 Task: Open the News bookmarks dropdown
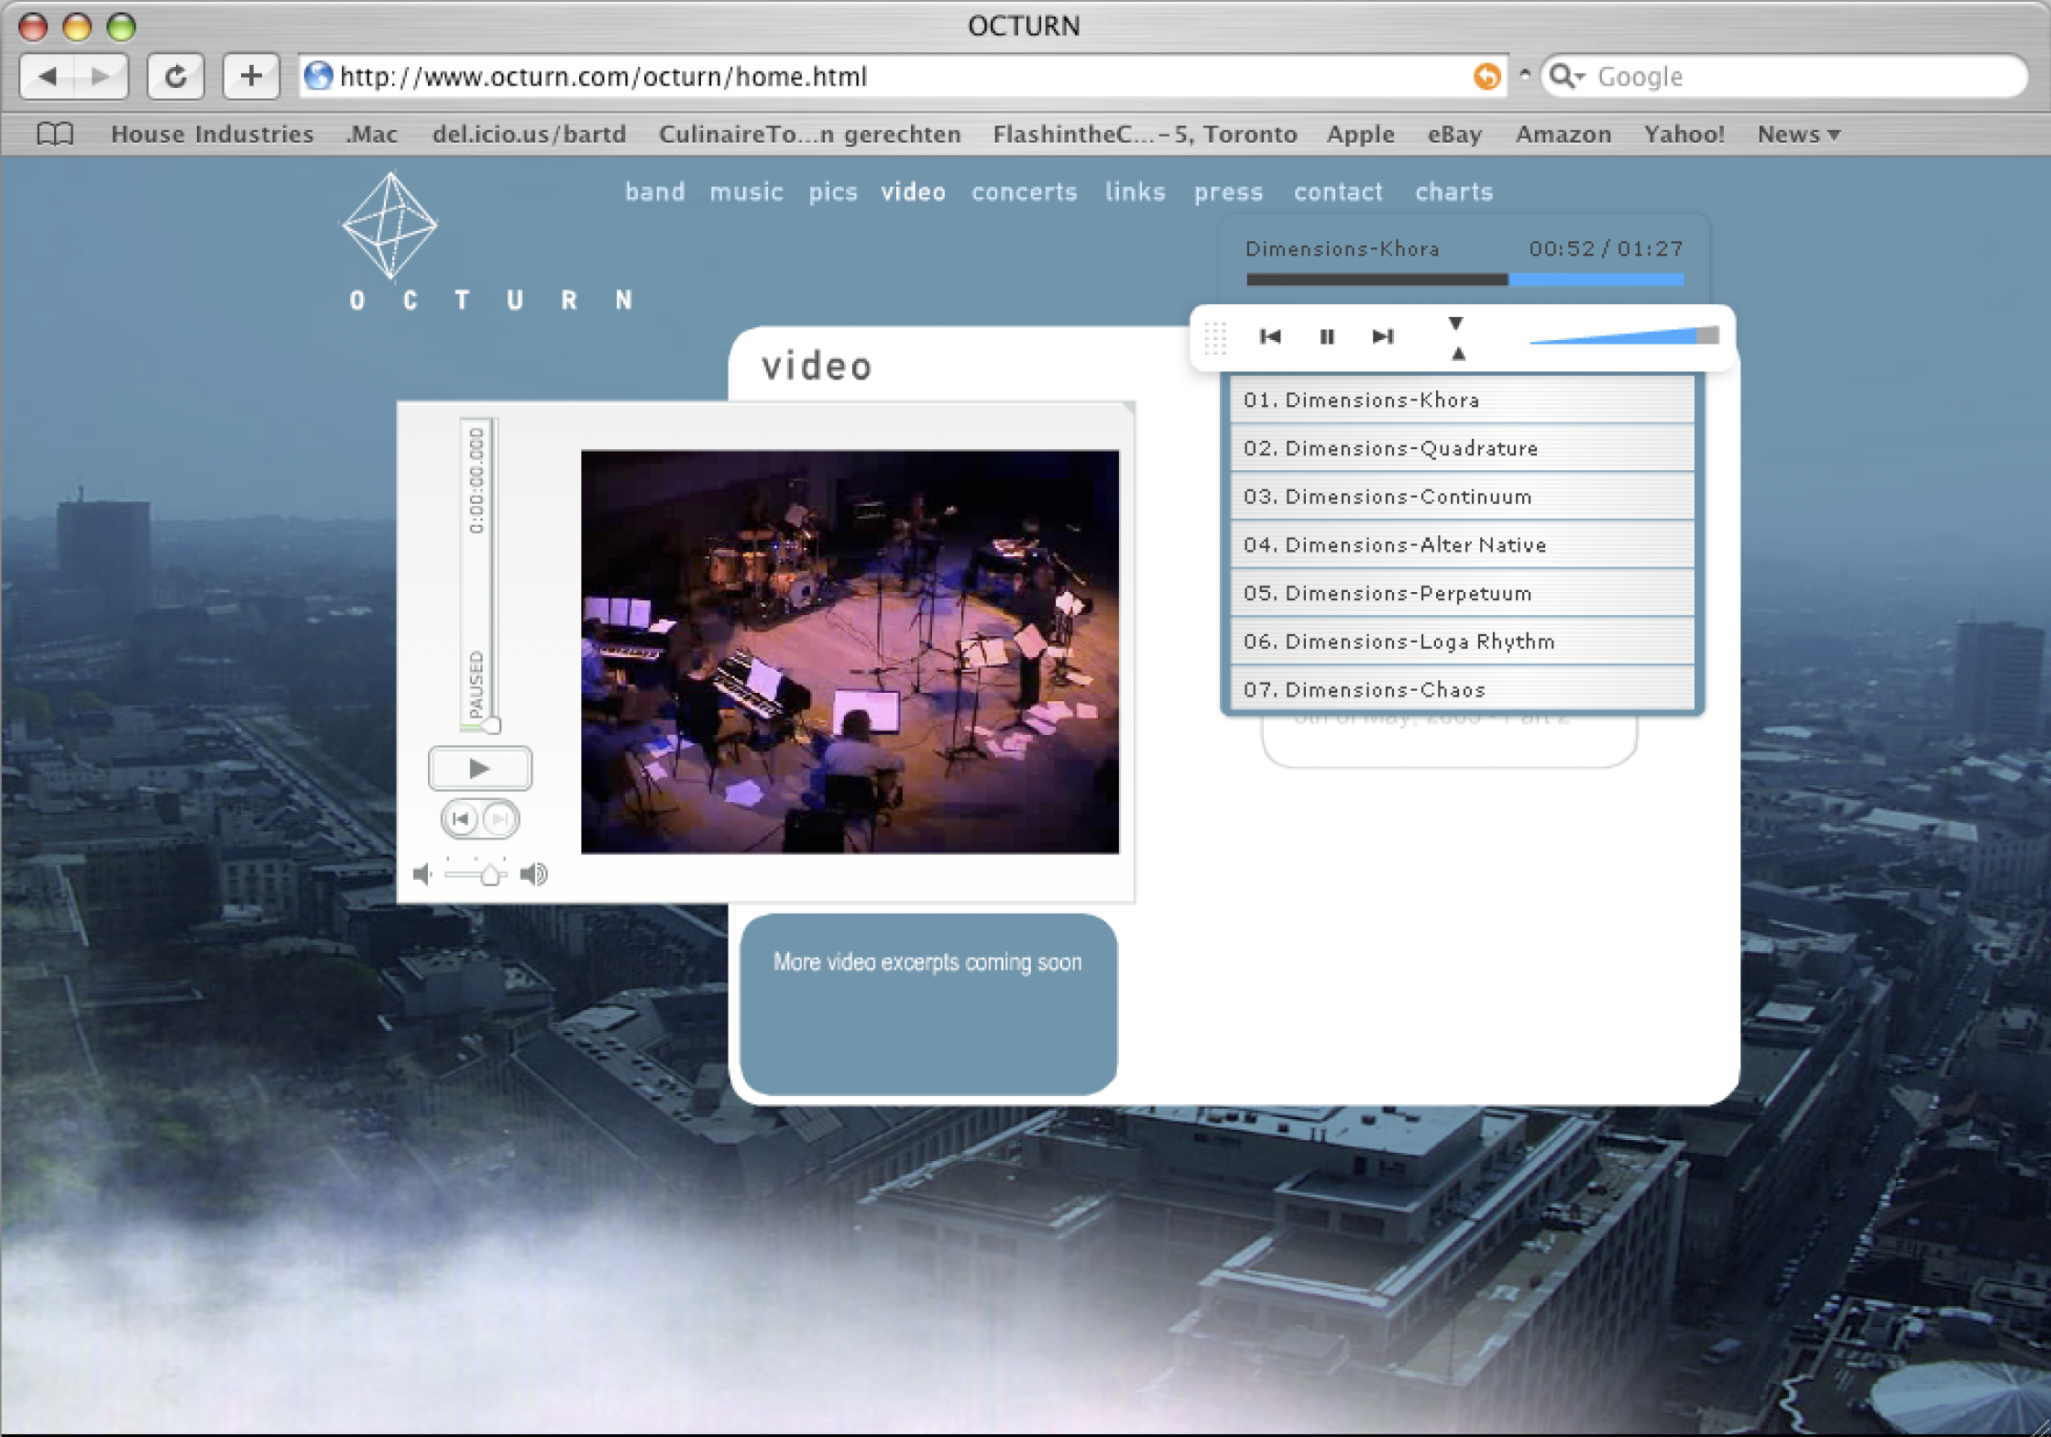(1798, 134)
